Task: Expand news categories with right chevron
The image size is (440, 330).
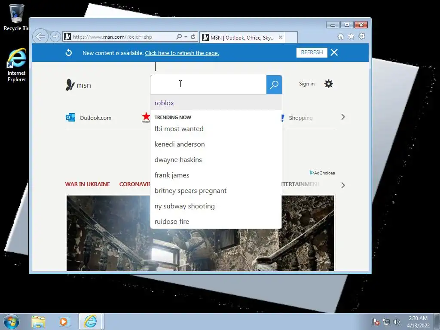Action: click(x=343, y=185)
